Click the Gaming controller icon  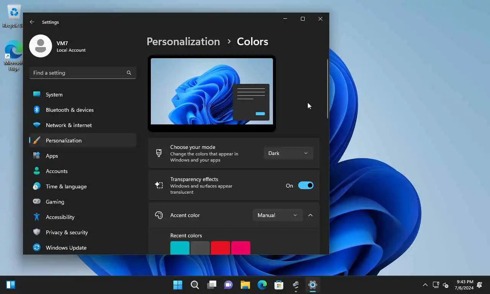pos(37,201)
